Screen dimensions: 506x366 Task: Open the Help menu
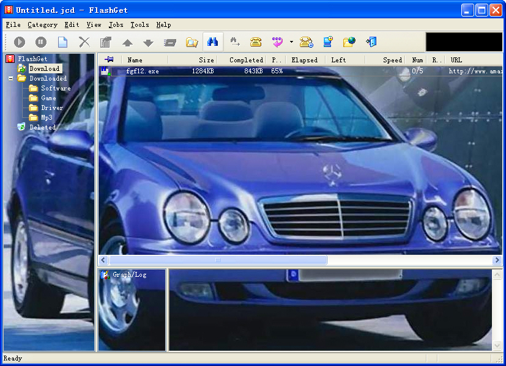coord(163,25)
